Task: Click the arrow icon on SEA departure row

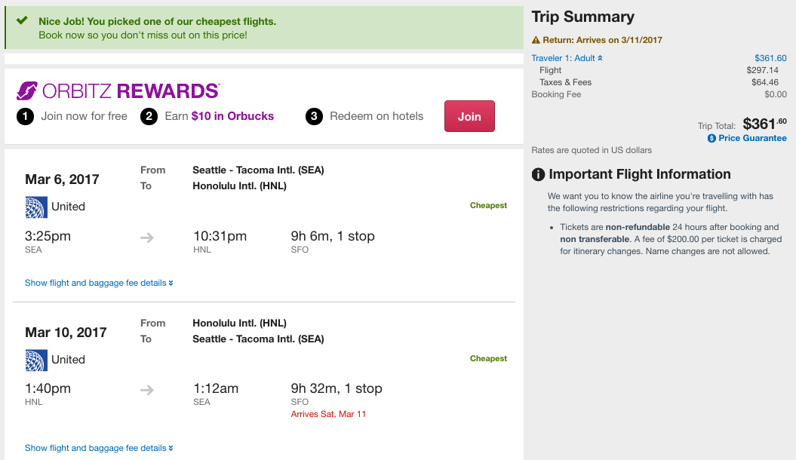Action: (147, 238)
